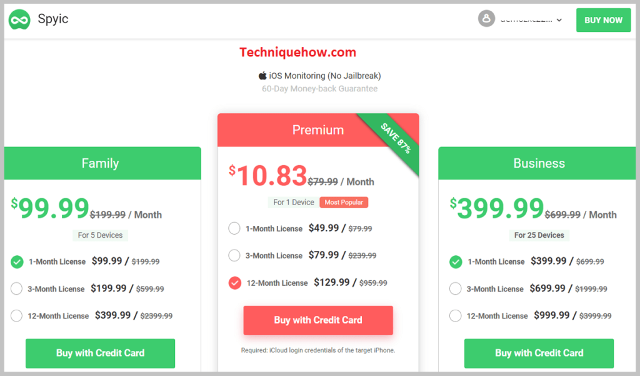Buy Premium plan with Credit Card
This screenshot has width=640, height=376.
point(318,320)
